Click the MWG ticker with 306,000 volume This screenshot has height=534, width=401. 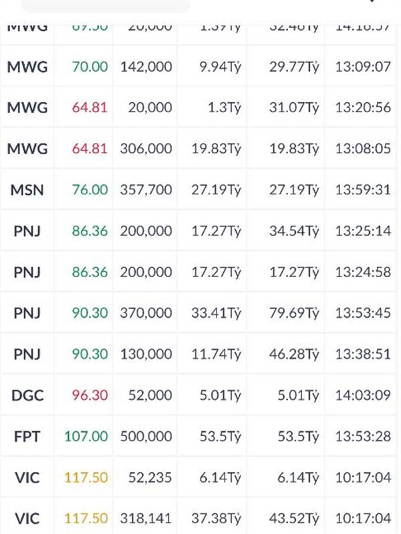27,149
